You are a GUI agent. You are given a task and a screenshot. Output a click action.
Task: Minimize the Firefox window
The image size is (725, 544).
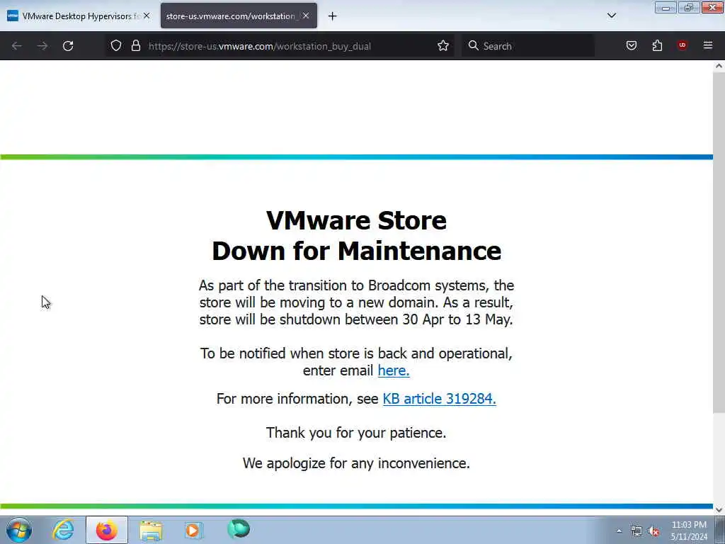(x=666, y=8)
